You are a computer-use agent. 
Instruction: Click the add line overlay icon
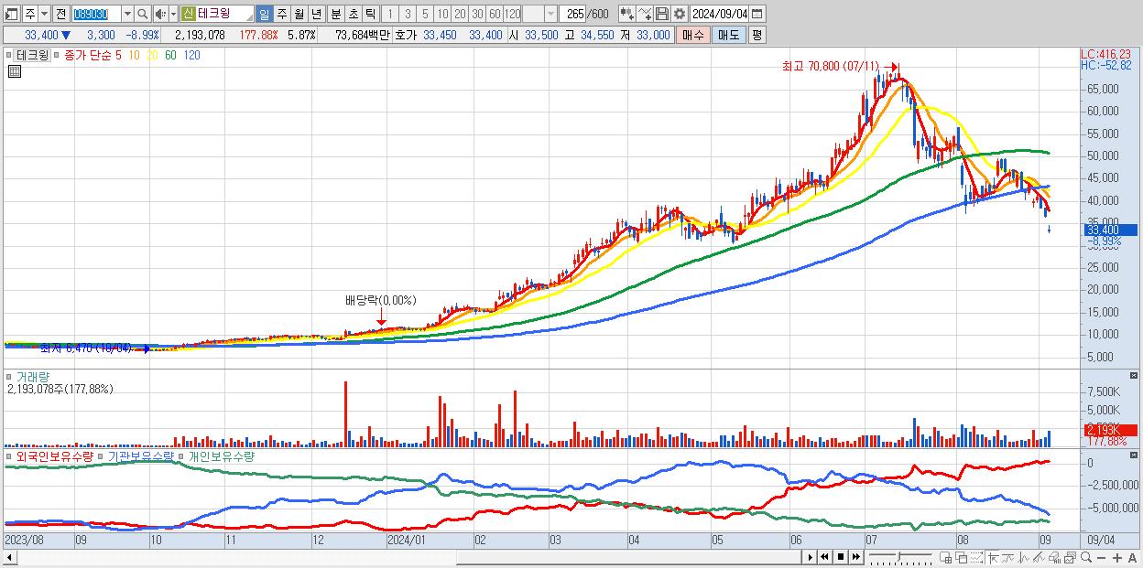[x=645, y=14]
